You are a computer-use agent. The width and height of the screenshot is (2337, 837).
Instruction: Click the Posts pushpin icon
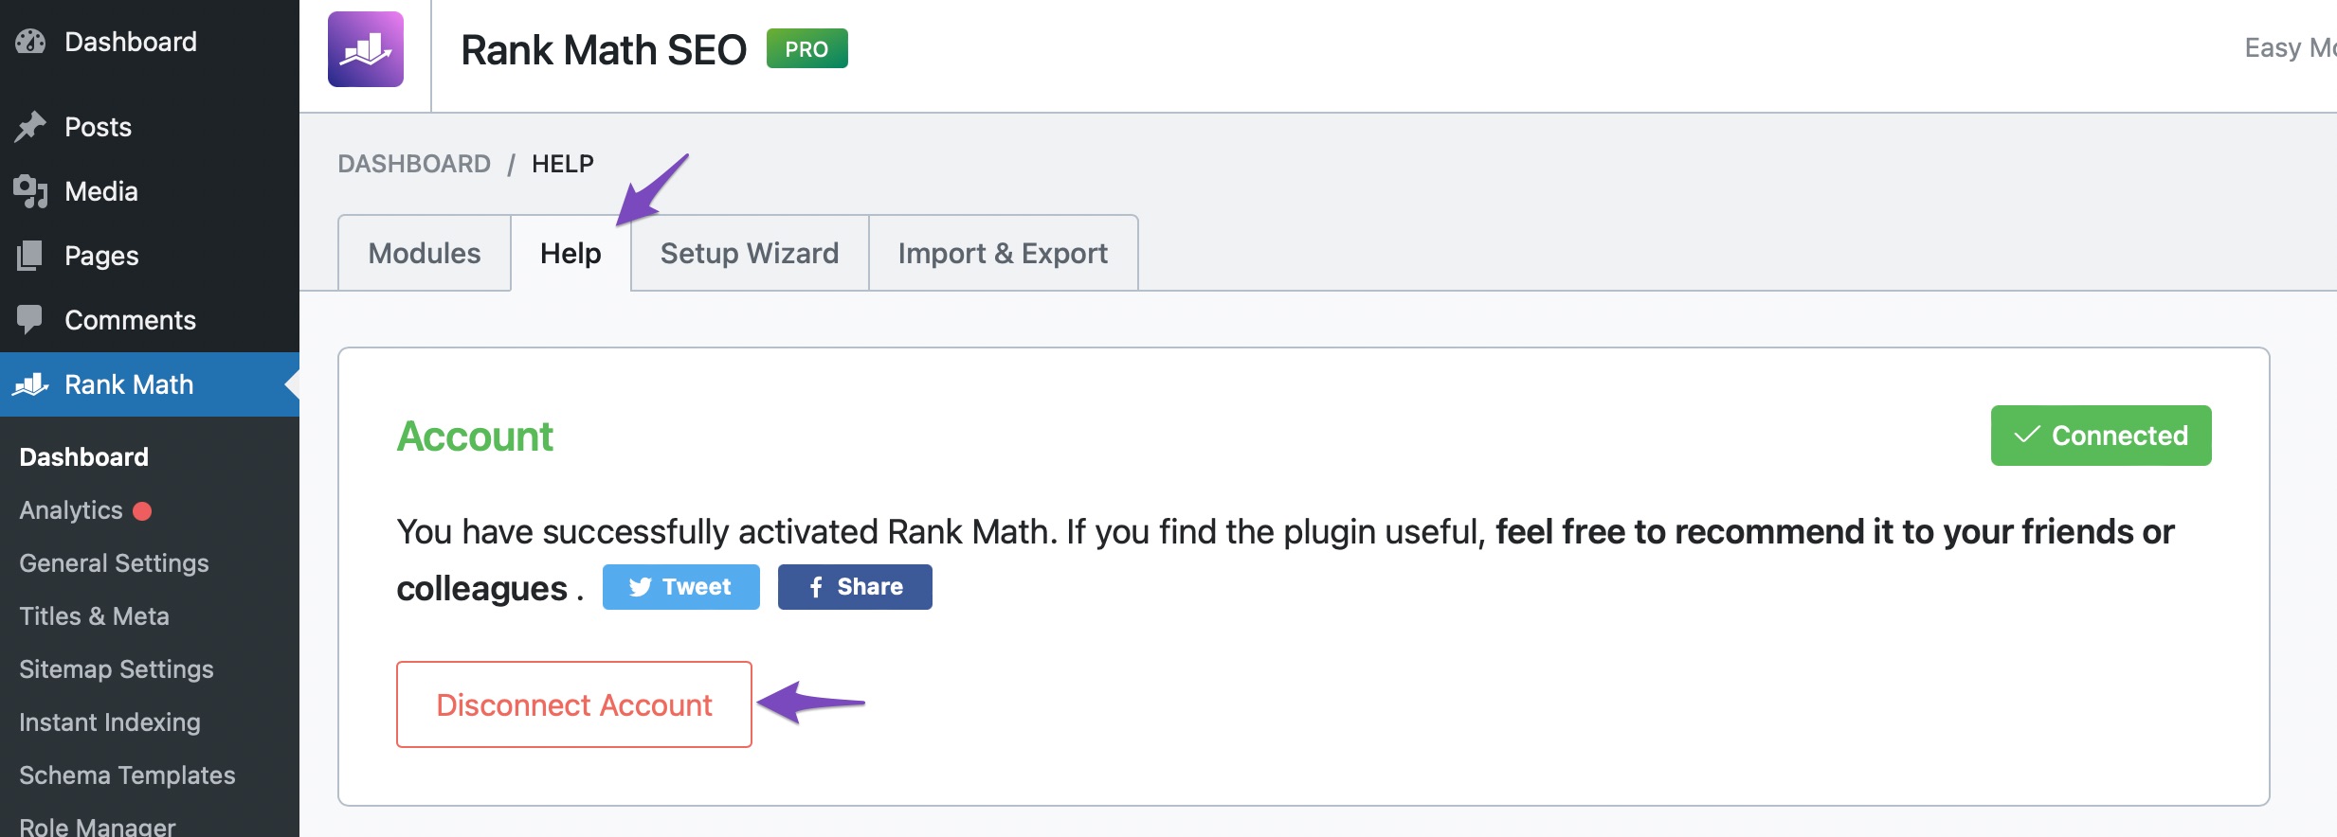30,127
